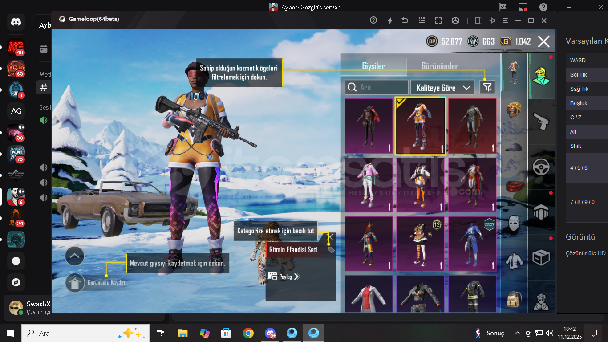The width and height of the screenshot is (608, 342).
Task: Close the Ritmin Efendisi Seti tooltip
Action: pyautogui.click(x=331, y=237)
